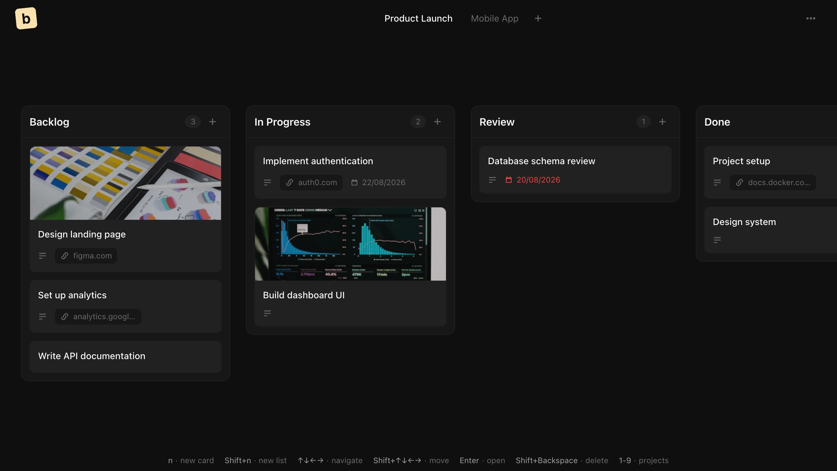Switch to the Mobile App project tab
This screenshot has width=837, height=471.
click(494, 18)
